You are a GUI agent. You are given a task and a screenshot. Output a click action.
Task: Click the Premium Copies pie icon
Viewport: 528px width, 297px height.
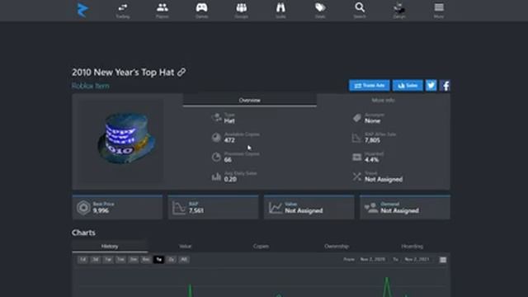(x=216, y=157)
